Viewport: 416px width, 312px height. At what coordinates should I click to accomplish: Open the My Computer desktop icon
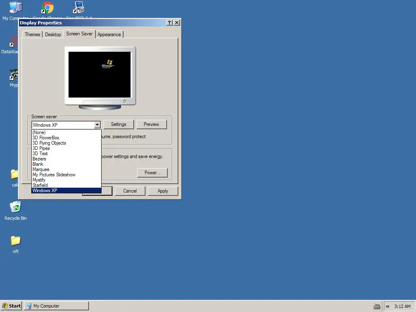(15, 8)
